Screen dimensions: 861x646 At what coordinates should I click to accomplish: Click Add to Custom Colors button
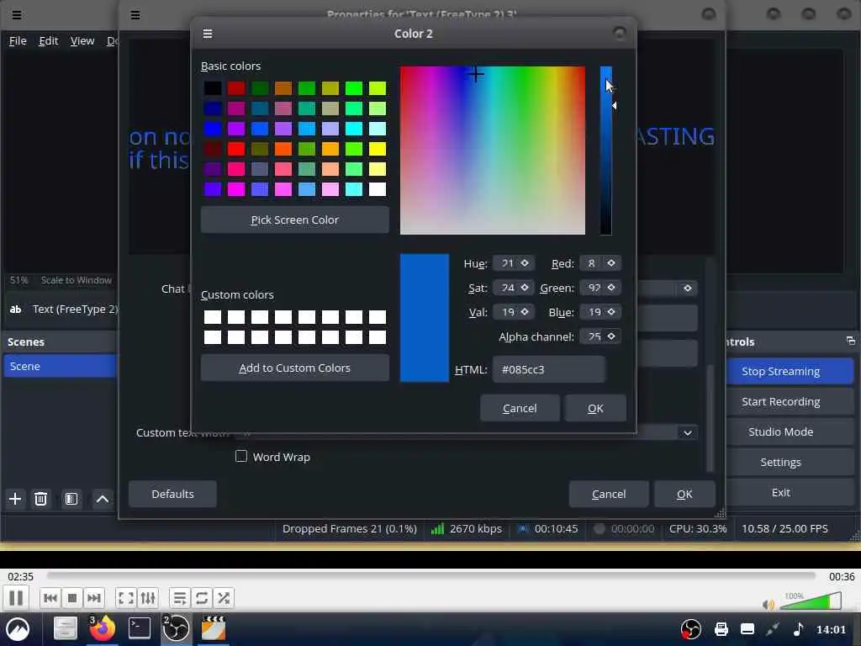pyautogui.click(x=295, y=368)
